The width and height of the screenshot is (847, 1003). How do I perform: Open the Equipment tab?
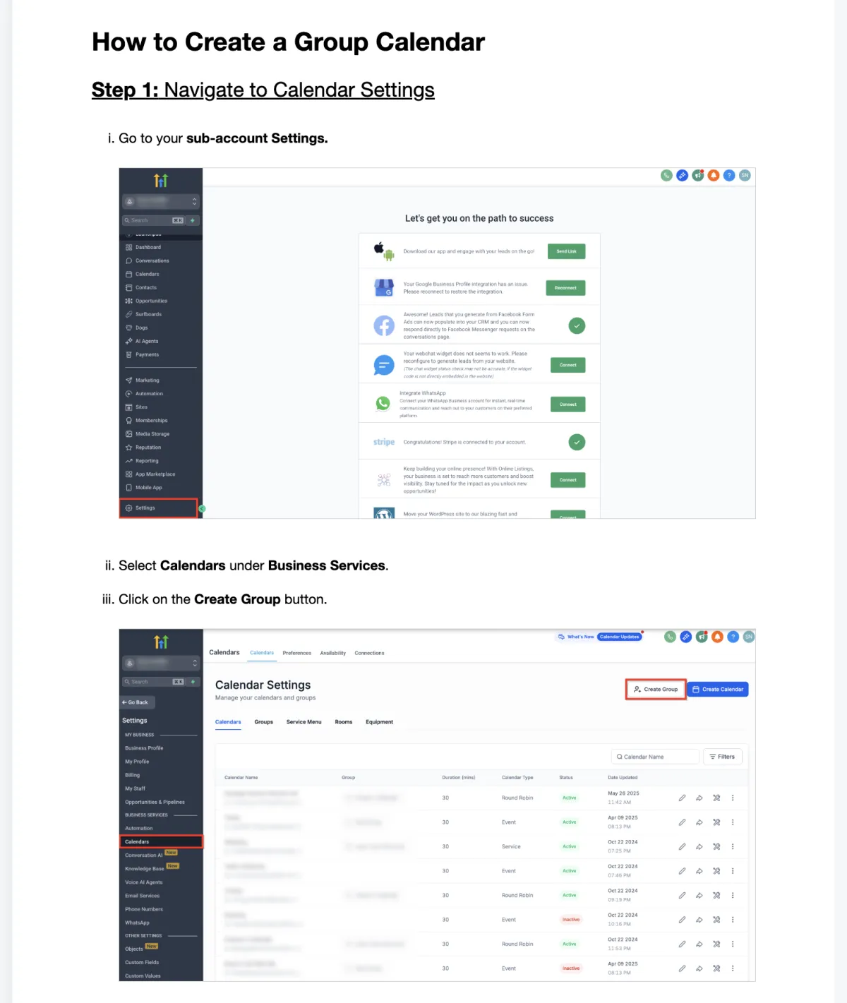click(380, 722)
